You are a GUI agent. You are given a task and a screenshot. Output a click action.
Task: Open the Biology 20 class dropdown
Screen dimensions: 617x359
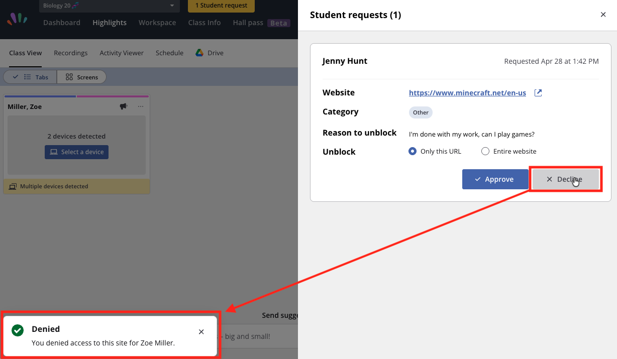110,6
